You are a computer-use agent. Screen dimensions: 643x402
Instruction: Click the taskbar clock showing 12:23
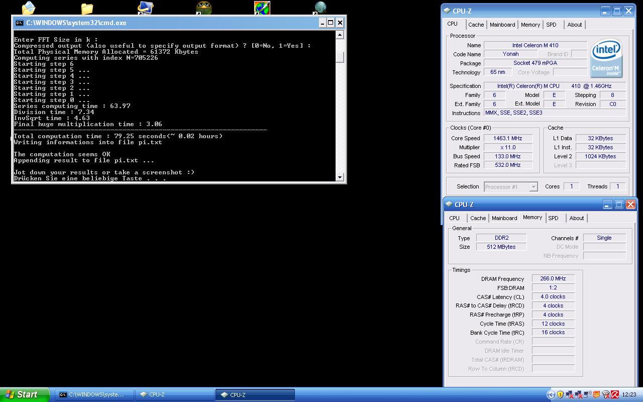click(x=629, y=395)
